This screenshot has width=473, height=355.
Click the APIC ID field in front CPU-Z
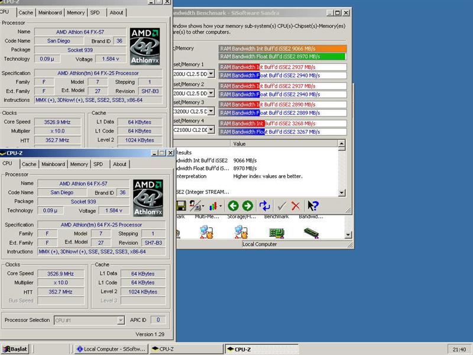(x=158, y=320)
